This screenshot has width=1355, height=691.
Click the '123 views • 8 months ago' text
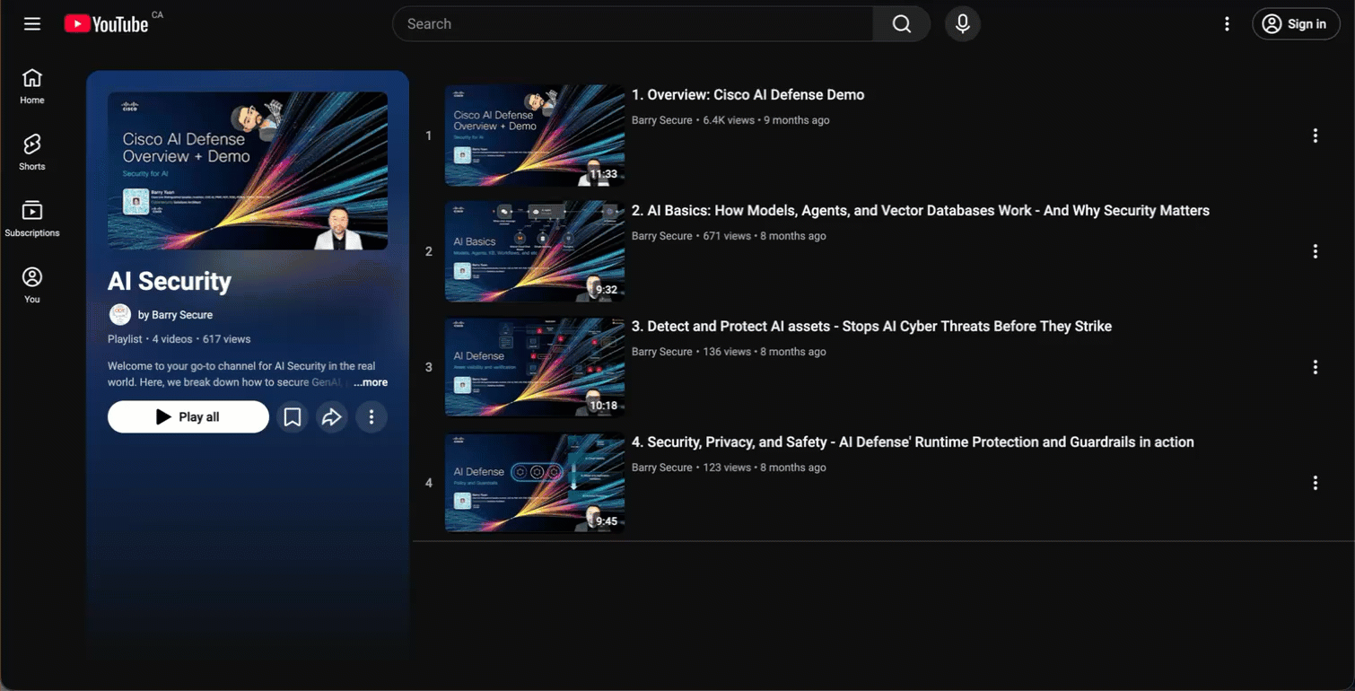tap(765, 468)
